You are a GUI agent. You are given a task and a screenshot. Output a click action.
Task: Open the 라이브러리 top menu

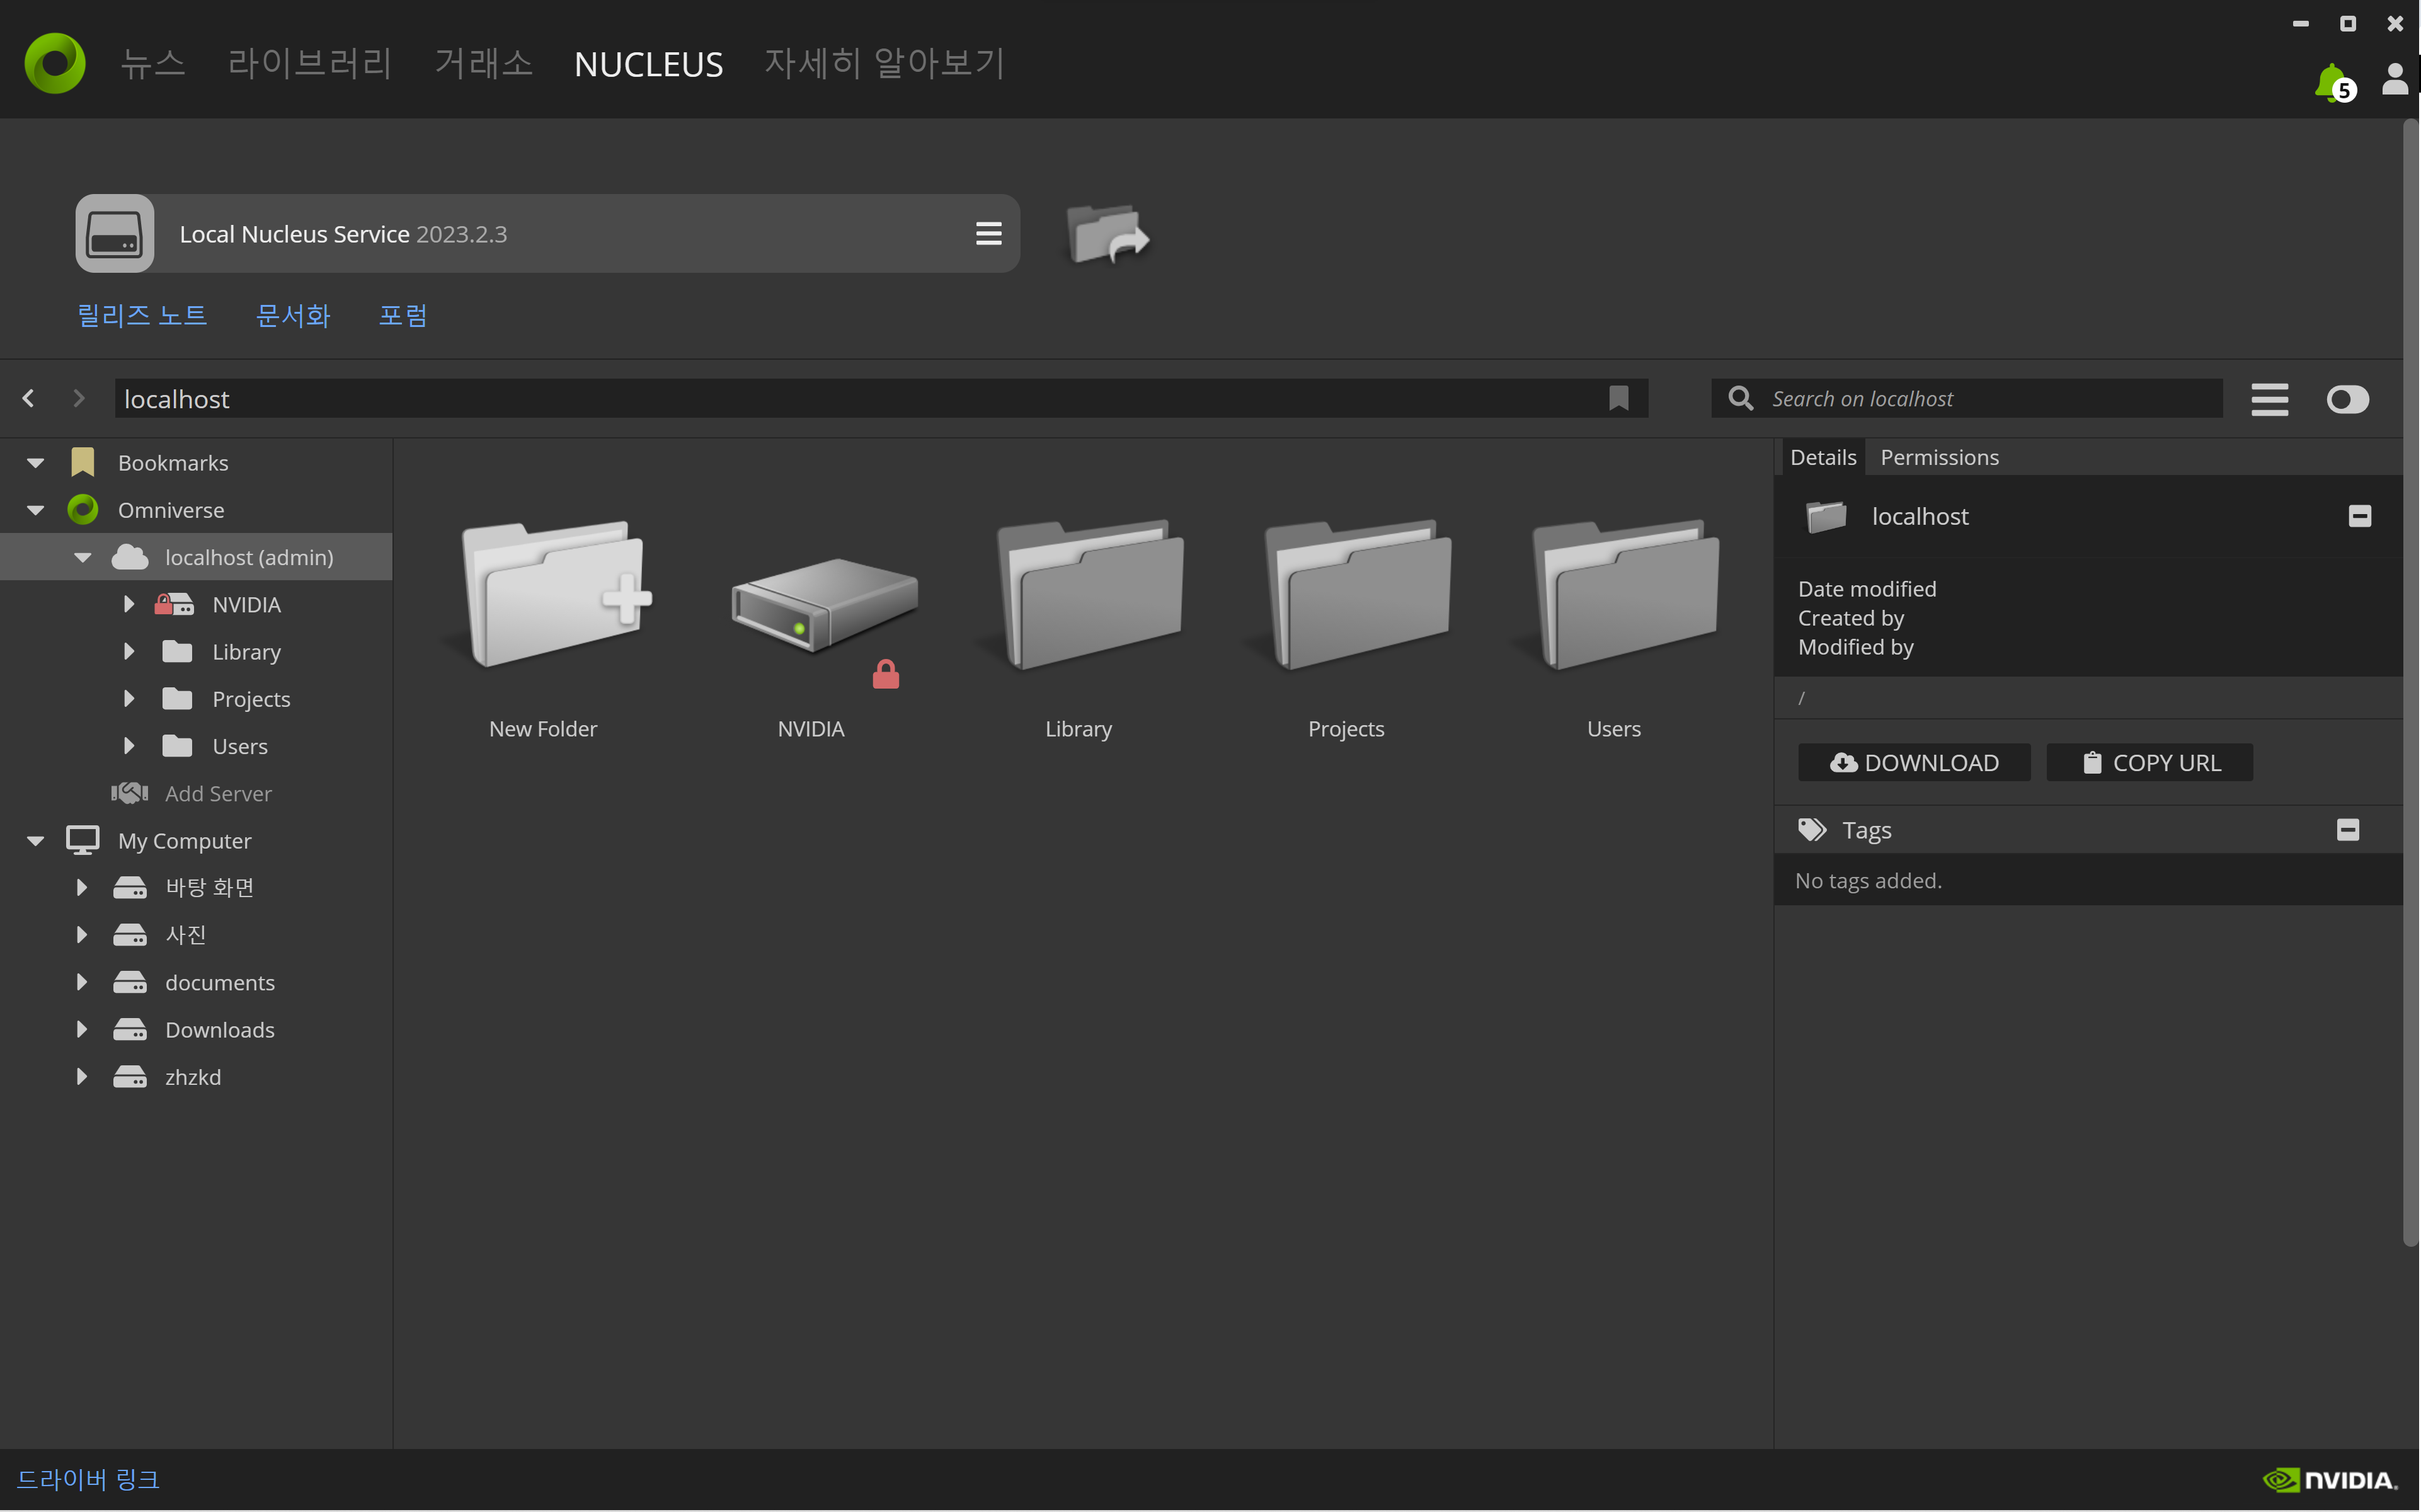(x=309, y=63)
